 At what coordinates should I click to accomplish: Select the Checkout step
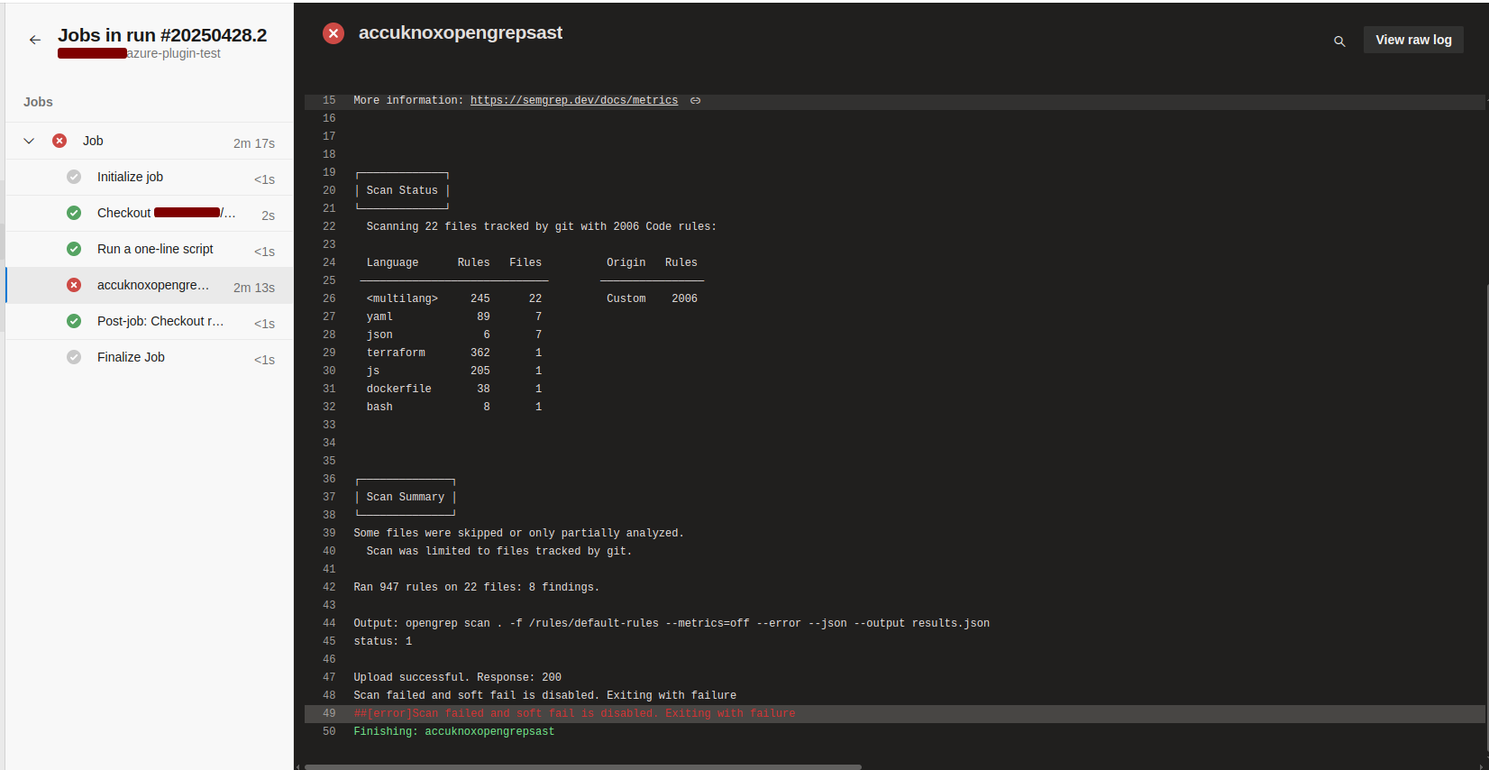(150, 214)
